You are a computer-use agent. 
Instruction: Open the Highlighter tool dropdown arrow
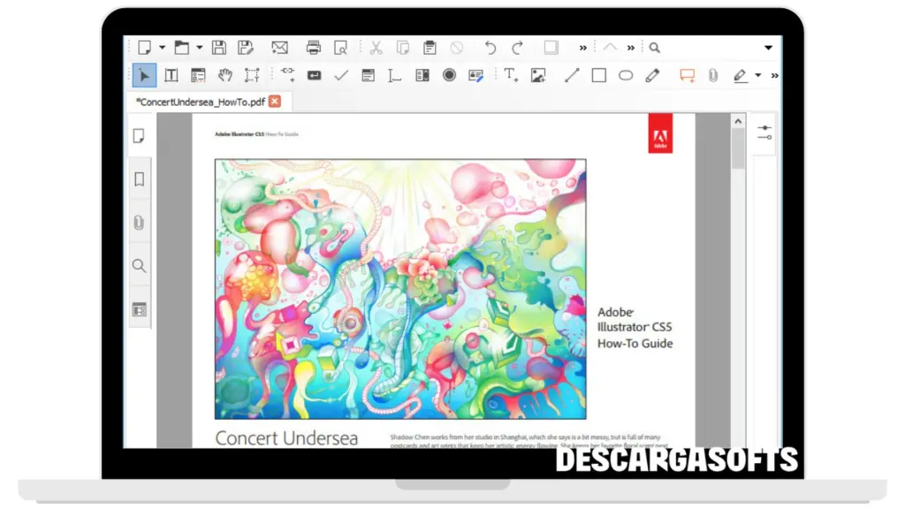tap(757, 75)
